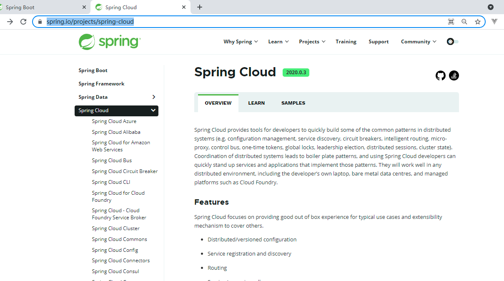This screenshot has height=281, width=504.
Task: Click the 'Routing' bullet text
Action: coord(217,268)
